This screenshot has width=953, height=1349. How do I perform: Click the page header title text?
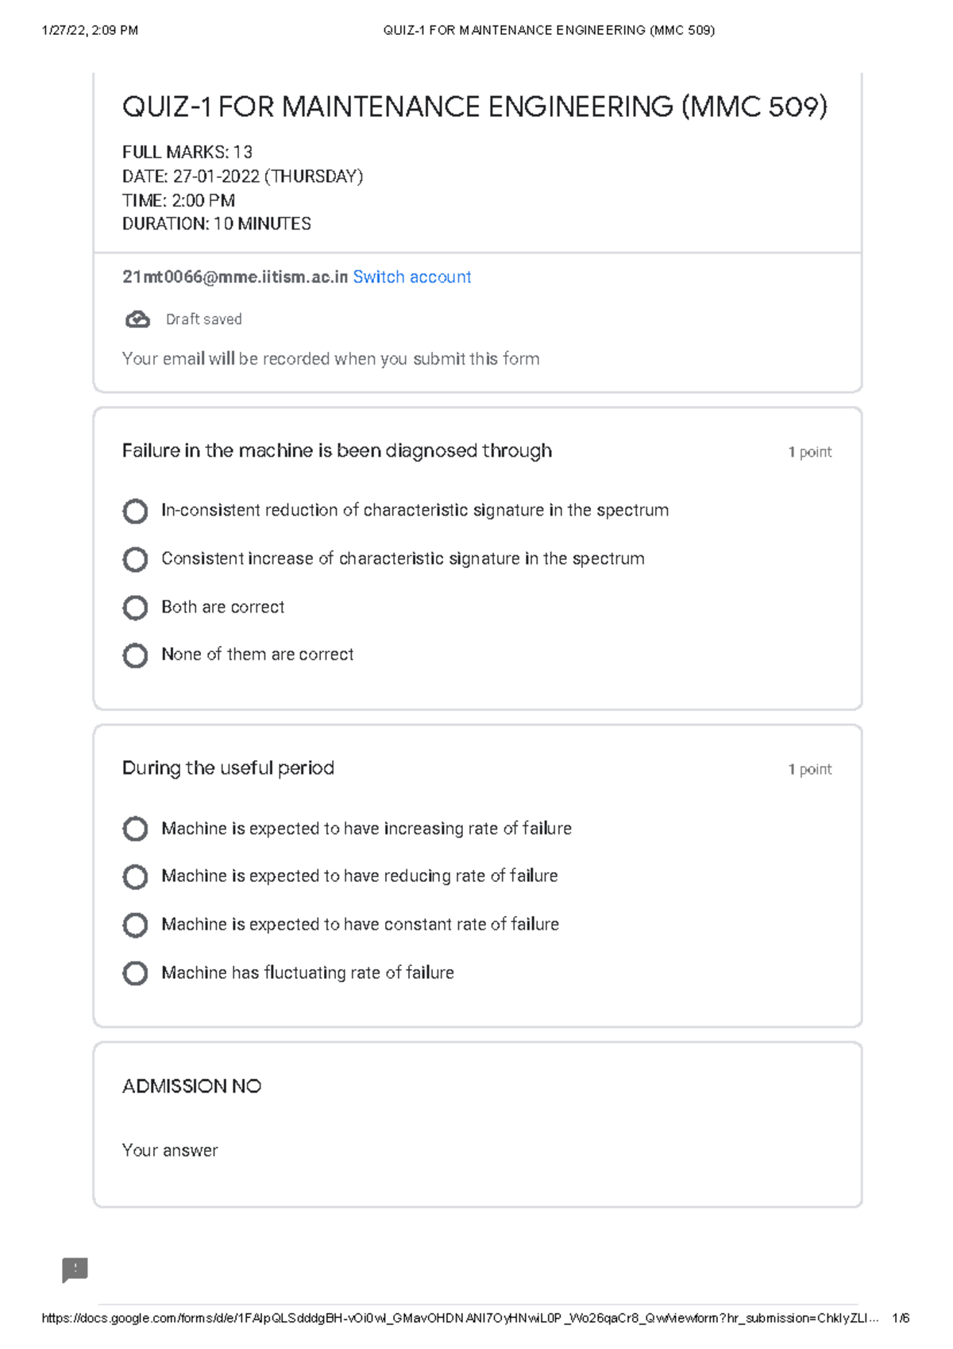(549, 30)
